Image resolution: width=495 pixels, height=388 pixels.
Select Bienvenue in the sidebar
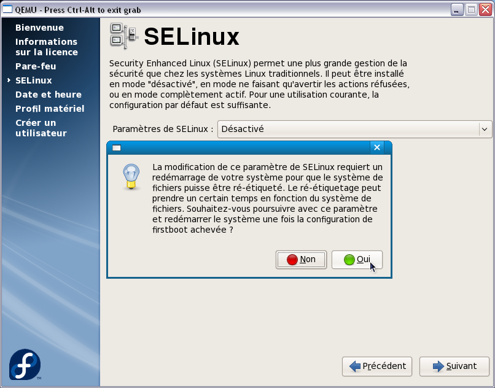pyautogui.click(x=39, y=28)
